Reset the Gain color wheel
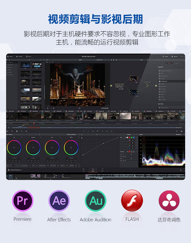 point(60,137)
